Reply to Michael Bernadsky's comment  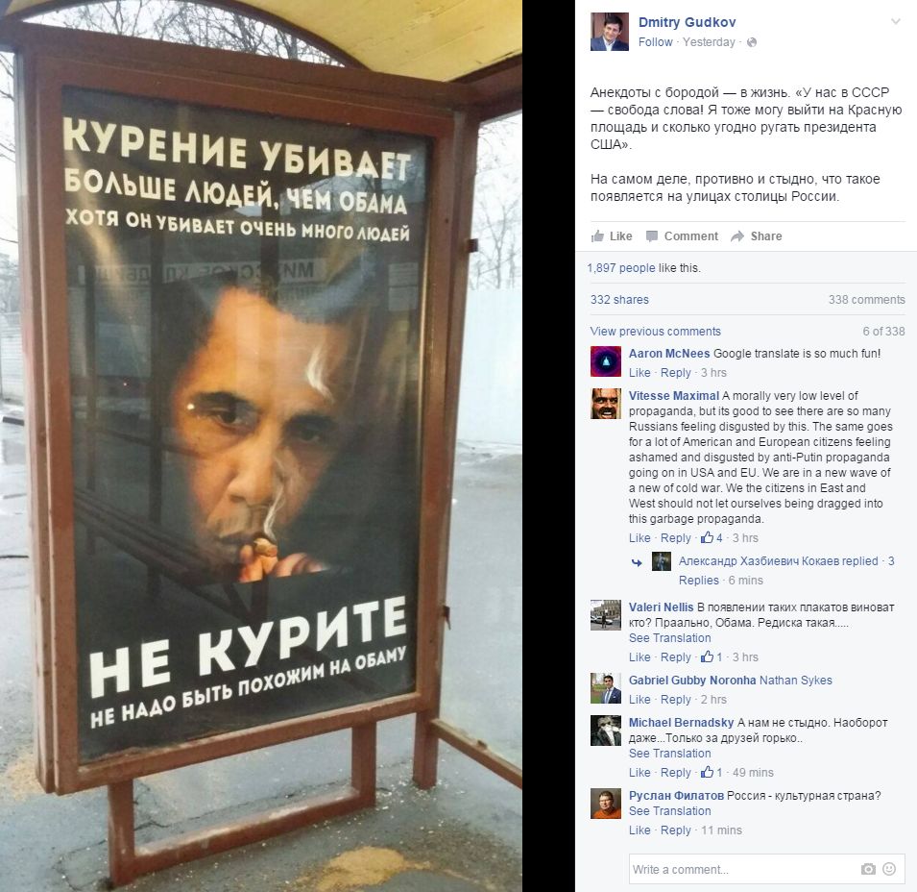675,772
